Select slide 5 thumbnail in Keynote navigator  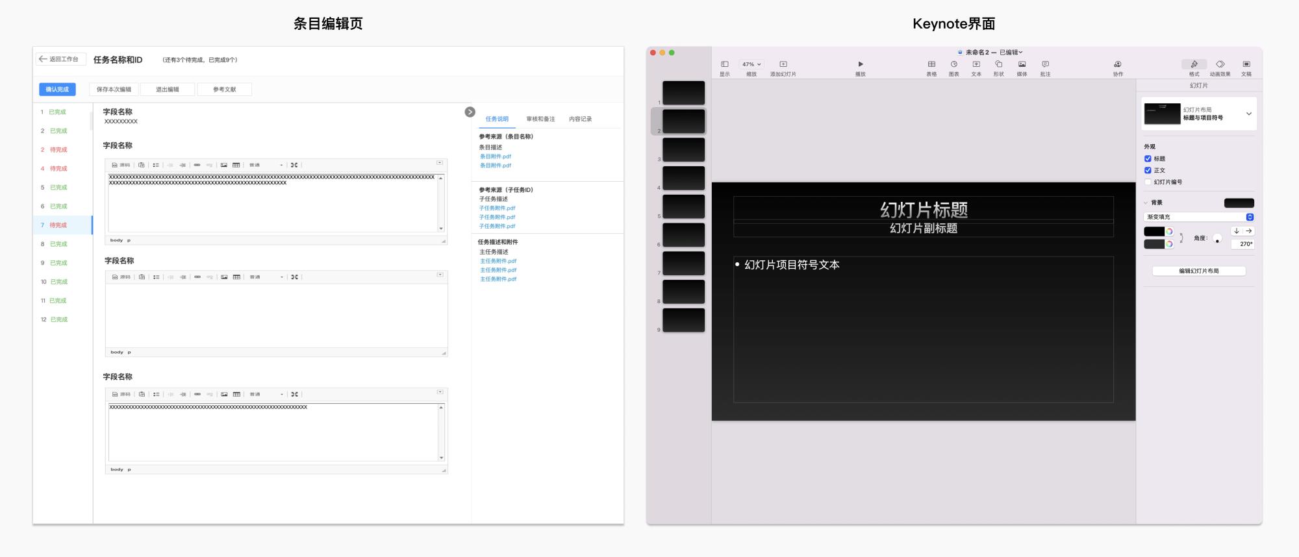683,206
